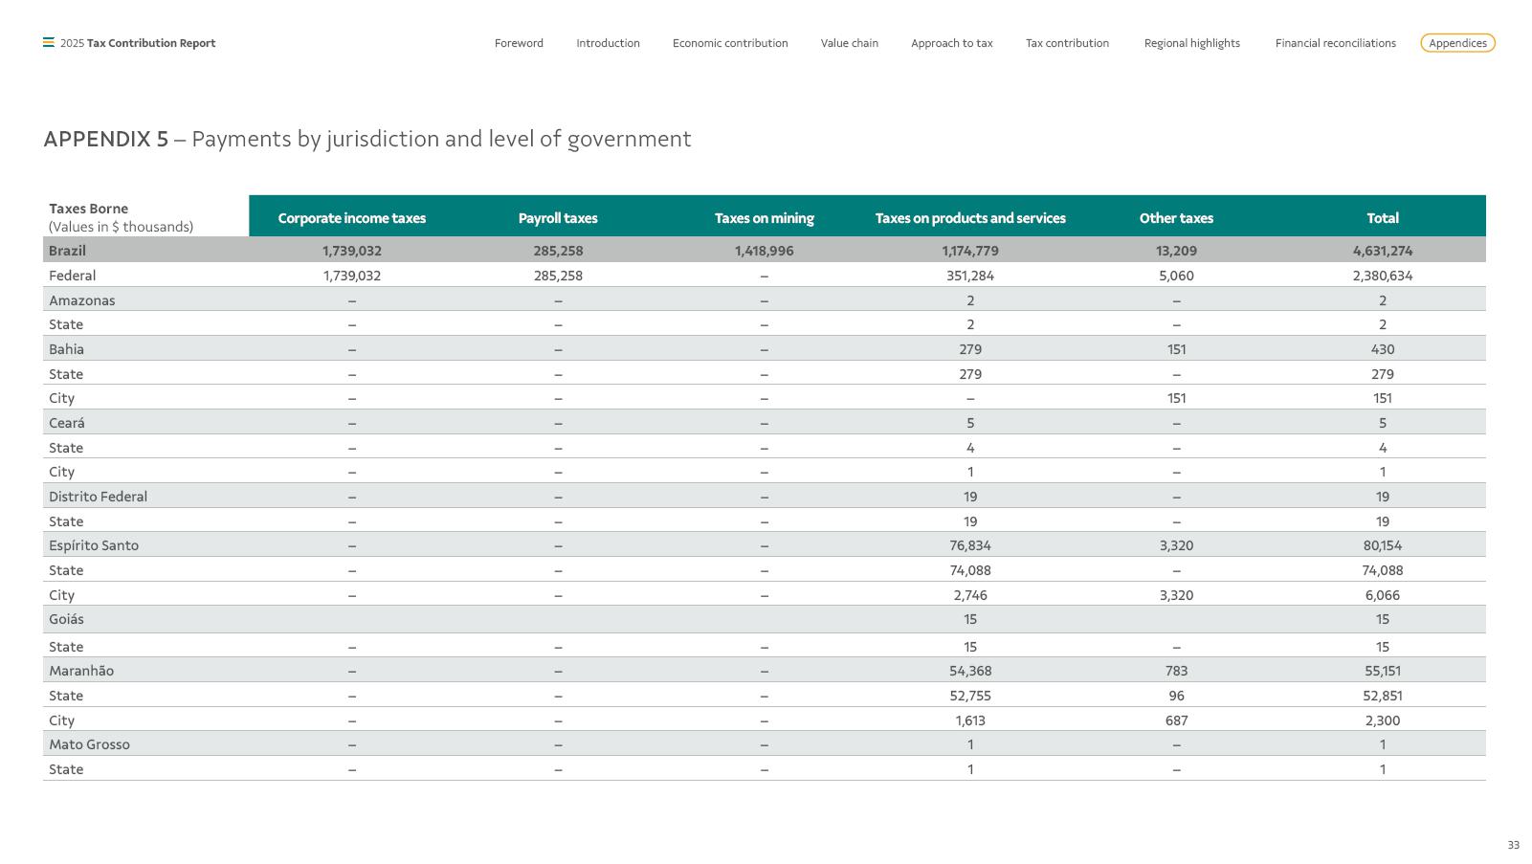This screenshot has width=1532, height=864.
Task: Select the Amazonas row label
Action: [81, 300]
